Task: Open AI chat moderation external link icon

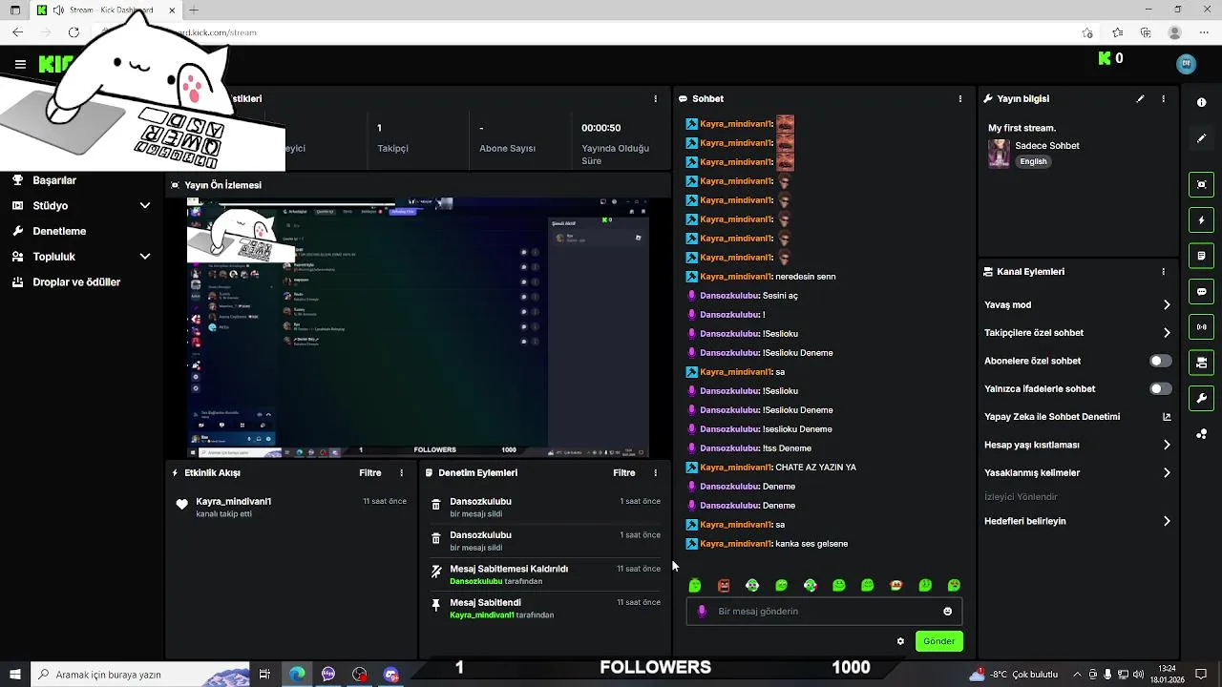Action: 1166,417
